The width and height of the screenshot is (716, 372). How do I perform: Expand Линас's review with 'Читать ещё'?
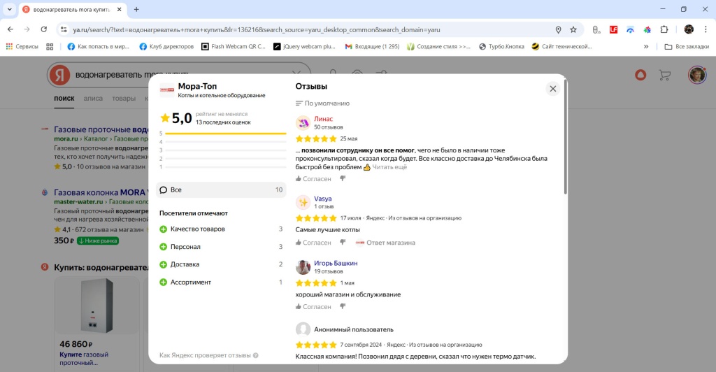tap(389, 167)
